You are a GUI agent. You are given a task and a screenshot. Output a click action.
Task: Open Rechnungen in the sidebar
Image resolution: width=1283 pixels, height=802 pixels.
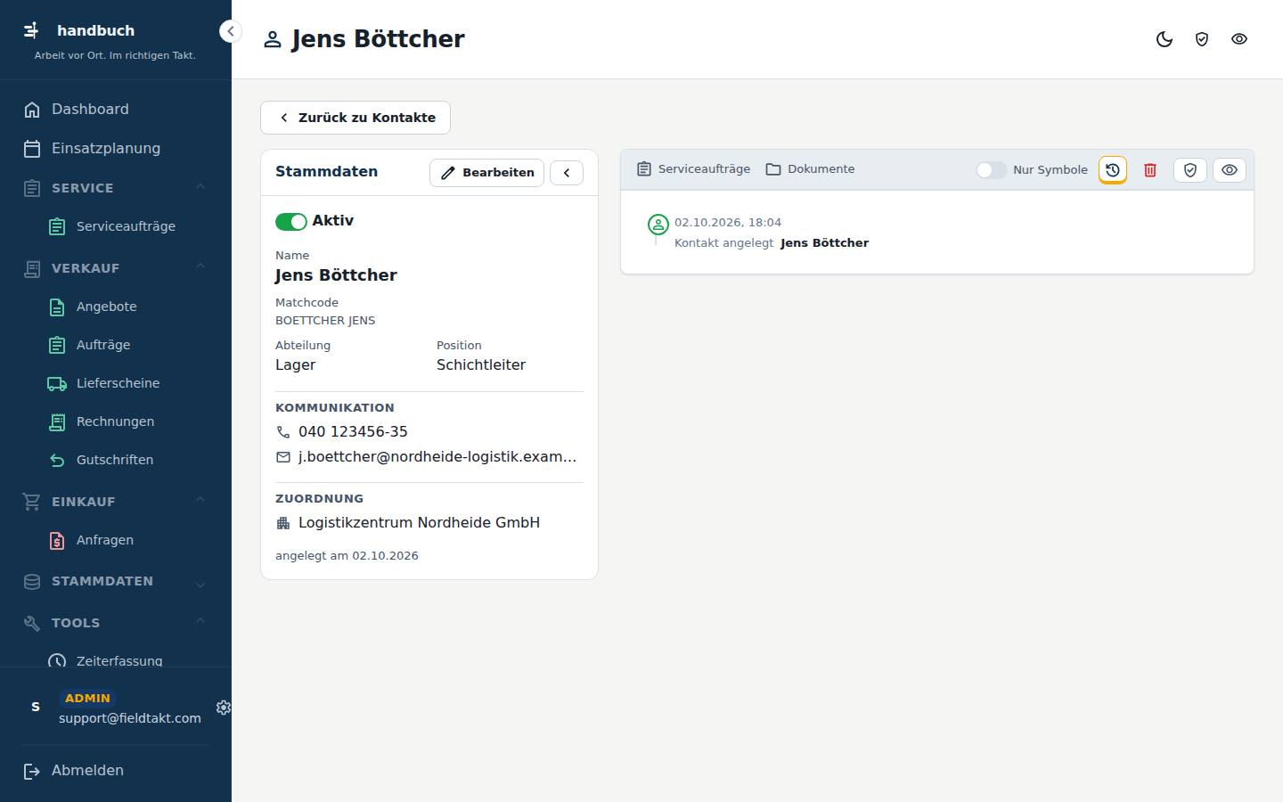tap(116, 421)
